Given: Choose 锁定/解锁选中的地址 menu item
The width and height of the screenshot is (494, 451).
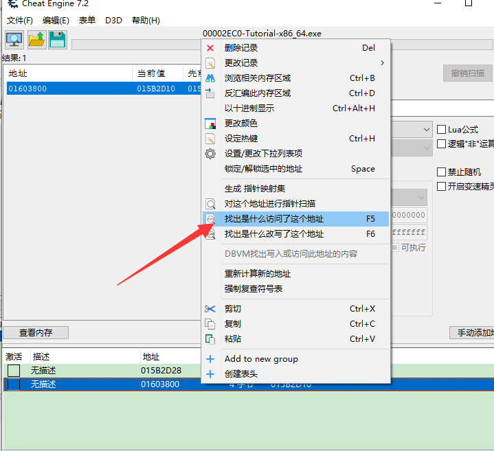Looking at the screenshot, I should click(295, 169).
